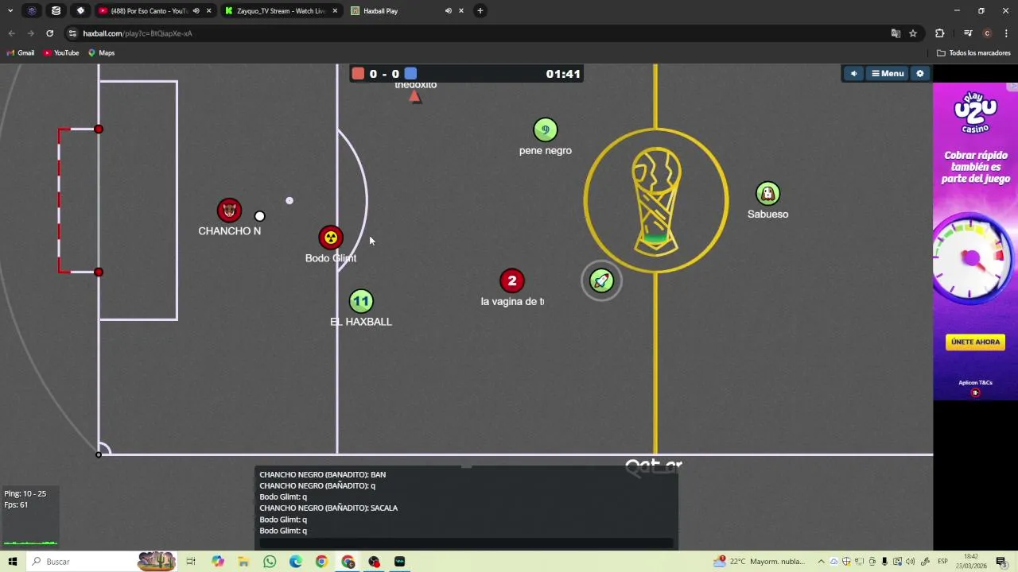The width and height of the screenshot is (1018, 572).
Task: Open the Gmail bookmark
Action: click(x=21, y=53)
